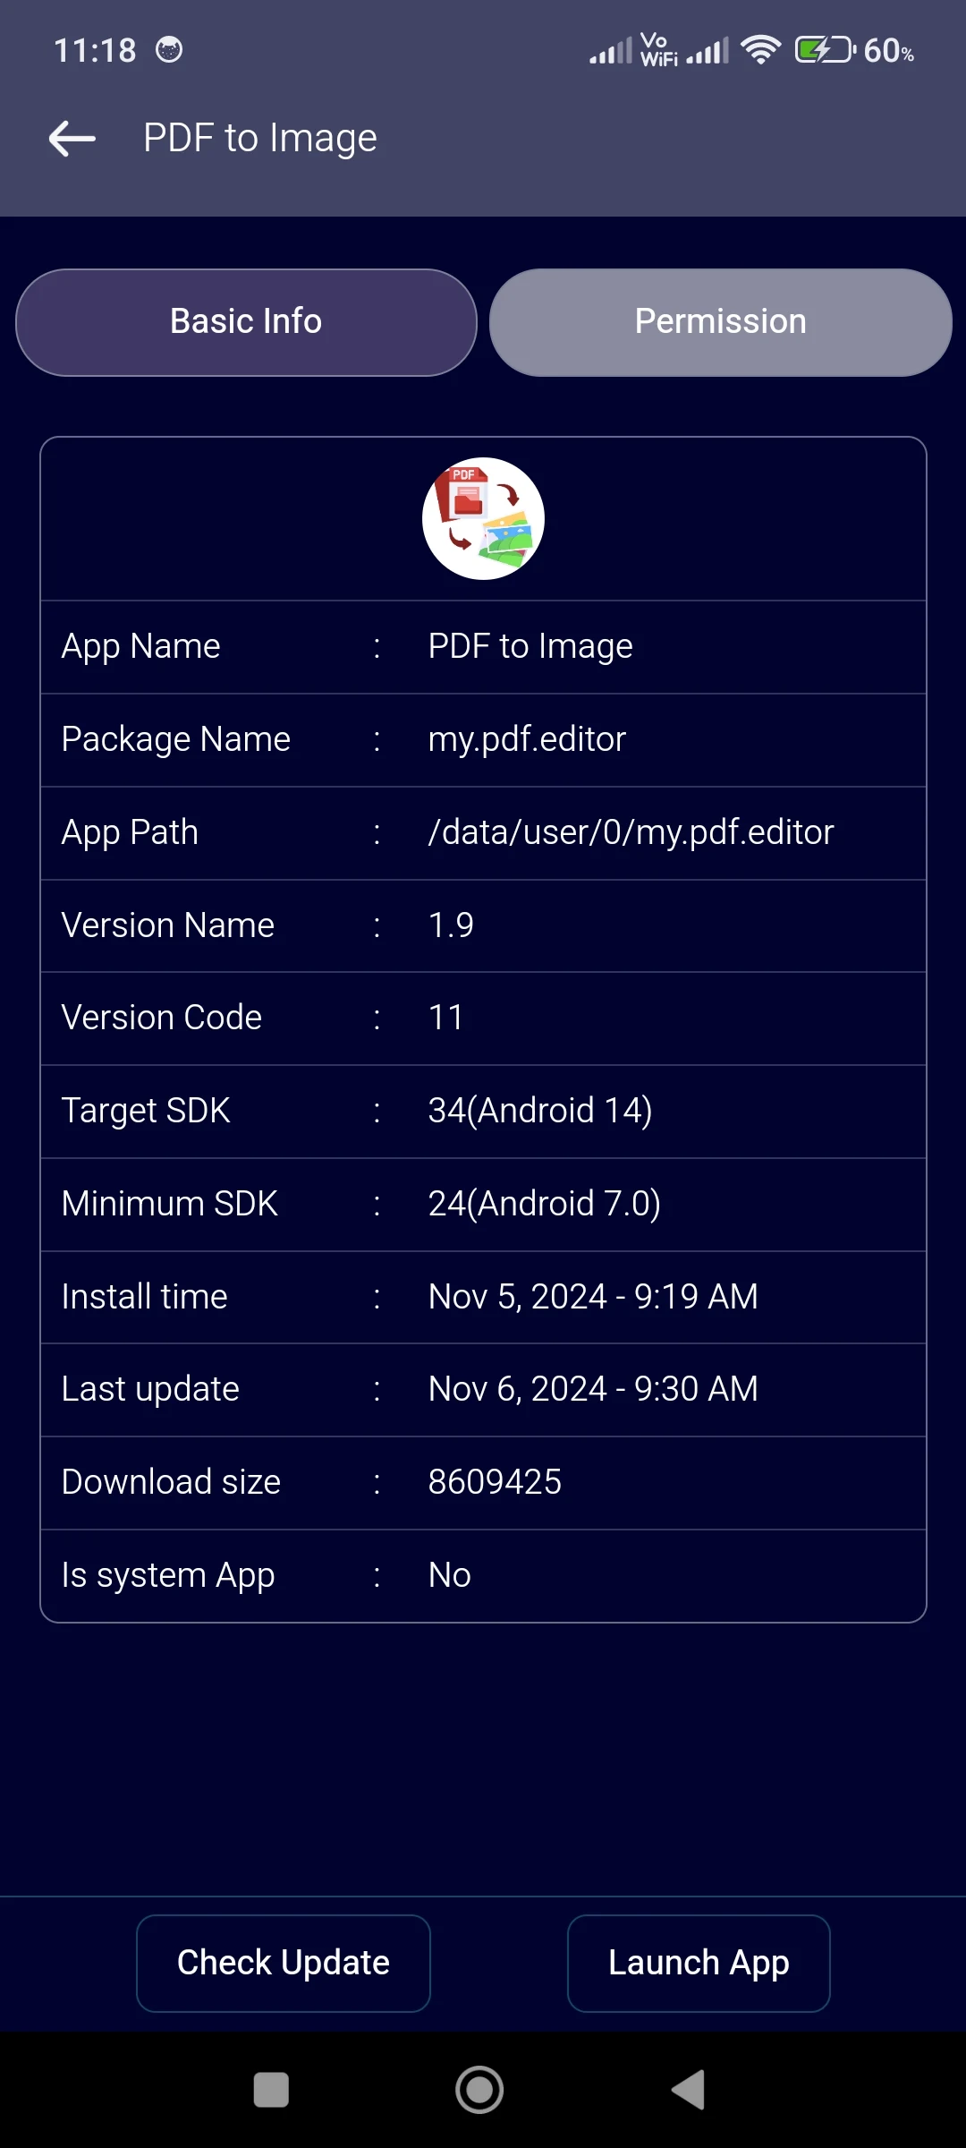Switch to the Permission tab

pyautogui.click(x=721, y=322)
